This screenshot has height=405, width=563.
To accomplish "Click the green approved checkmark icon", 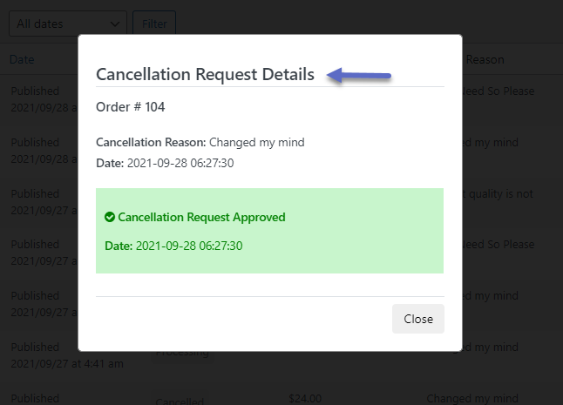I will pos(110,217).
